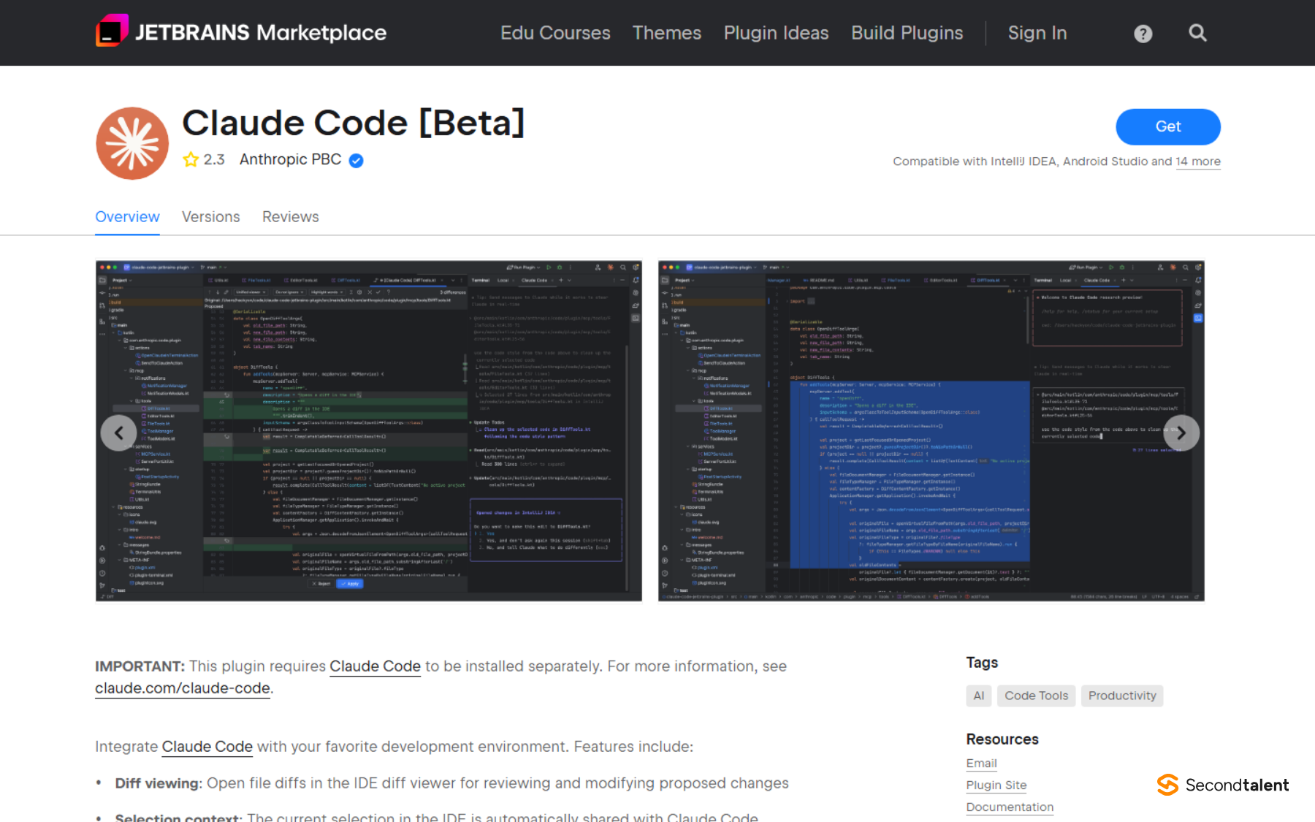The height and width of the screenshot is (822, 1315).
Task: Click the 'Claude Code [Beta]' title
Action: click(x=354, y=123)
